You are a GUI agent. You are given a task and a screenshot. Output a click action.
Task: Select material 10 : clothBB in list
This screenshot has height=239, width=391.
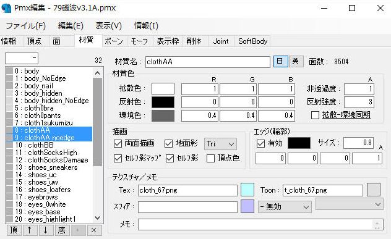(x=49, y=145)
